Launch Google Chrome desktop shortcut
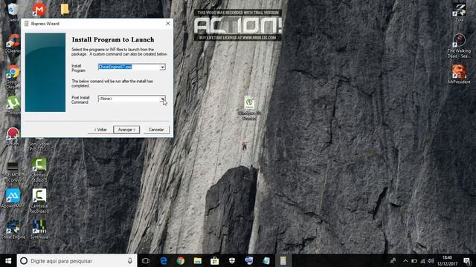The height and width of the screenshot is (267, 476). [13, 76]
